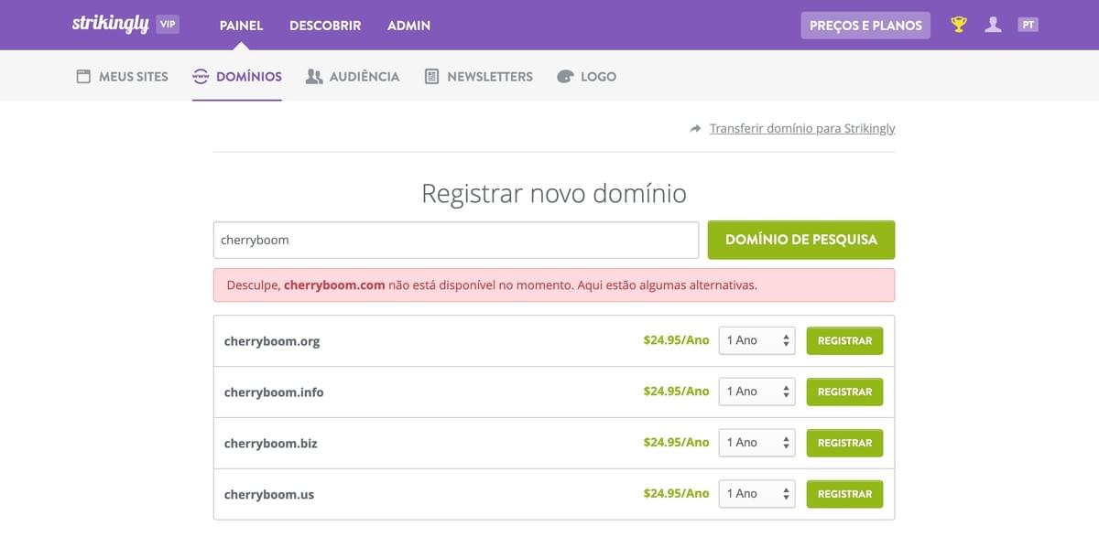
Task: Open the trophy rewards icon
Action: (956, 25)
